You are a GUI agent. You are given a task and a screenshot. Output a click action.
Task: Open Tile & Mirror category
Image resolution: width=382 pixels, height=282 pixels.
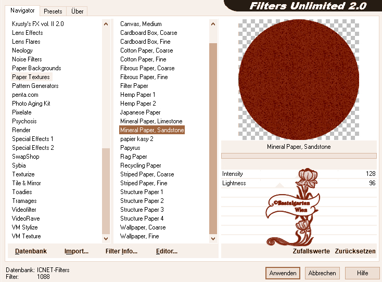[27, 183]
